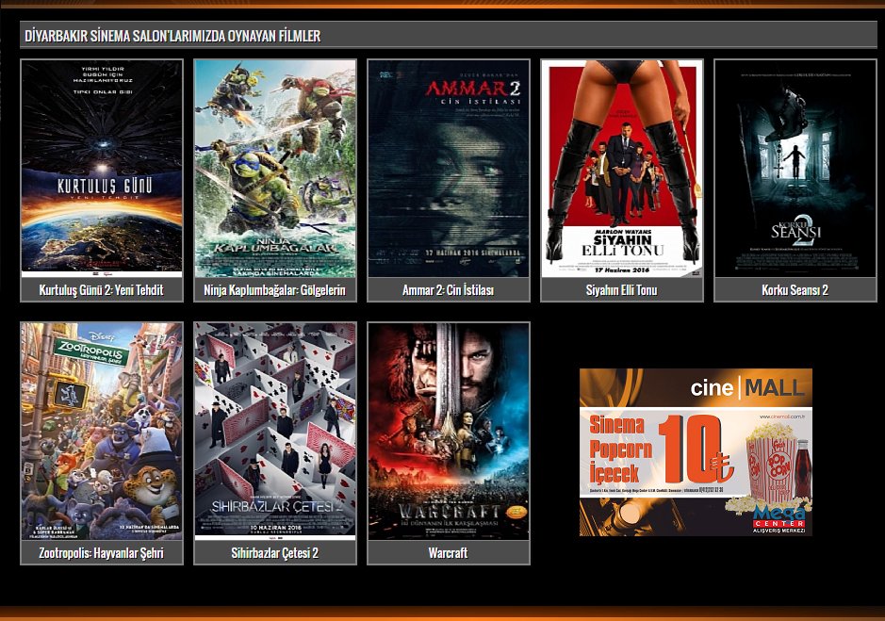Open the Kurtuluş Günü 2 movie poster
This screenshot has height=621, width=885.
[102, 169]
